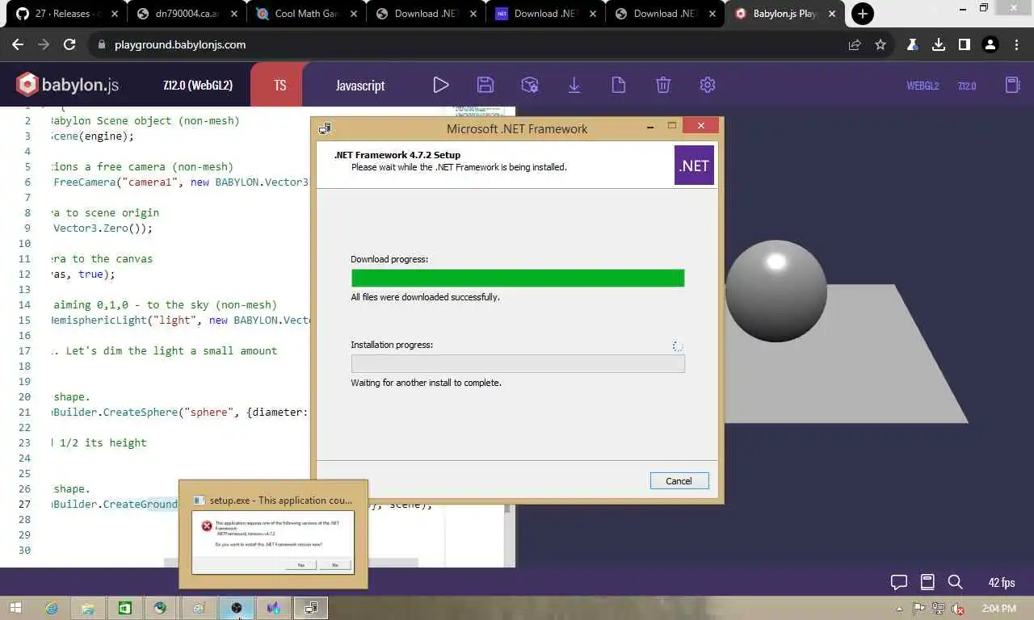Click the muted volume tray icon

[958, 609]
